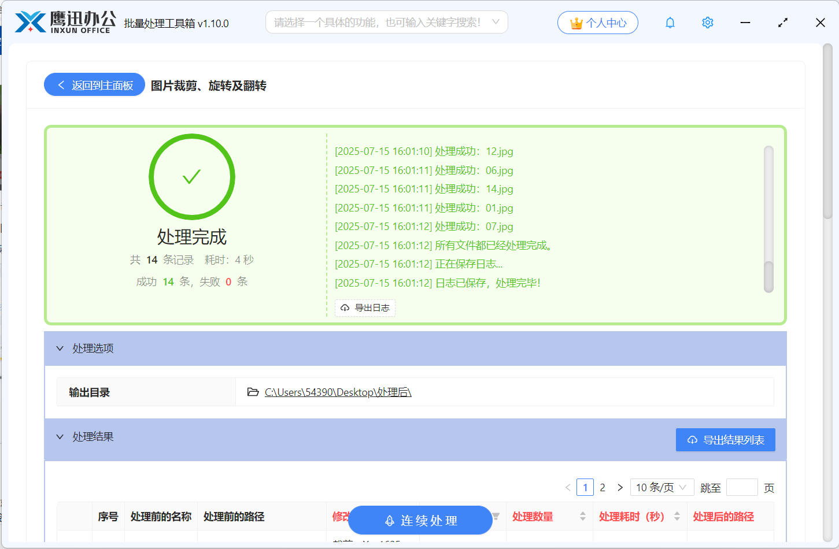839x549 pixels.
Task: Open the notification bell
Action: point(670,23)
